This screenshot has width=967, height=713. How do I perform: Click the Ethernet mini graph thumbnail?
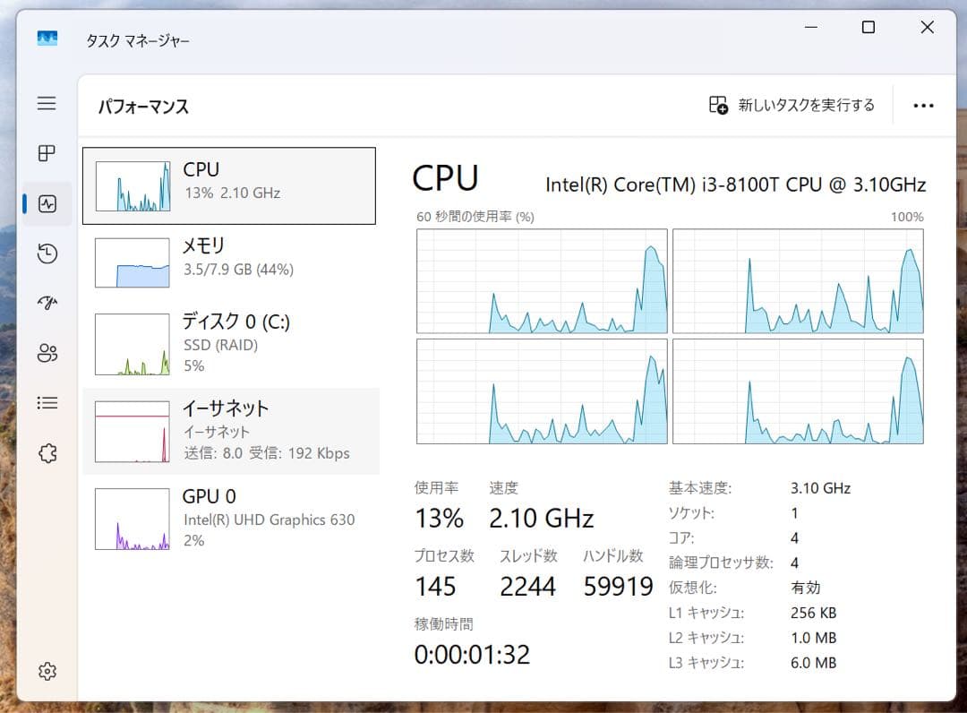[x=131, y=430]
